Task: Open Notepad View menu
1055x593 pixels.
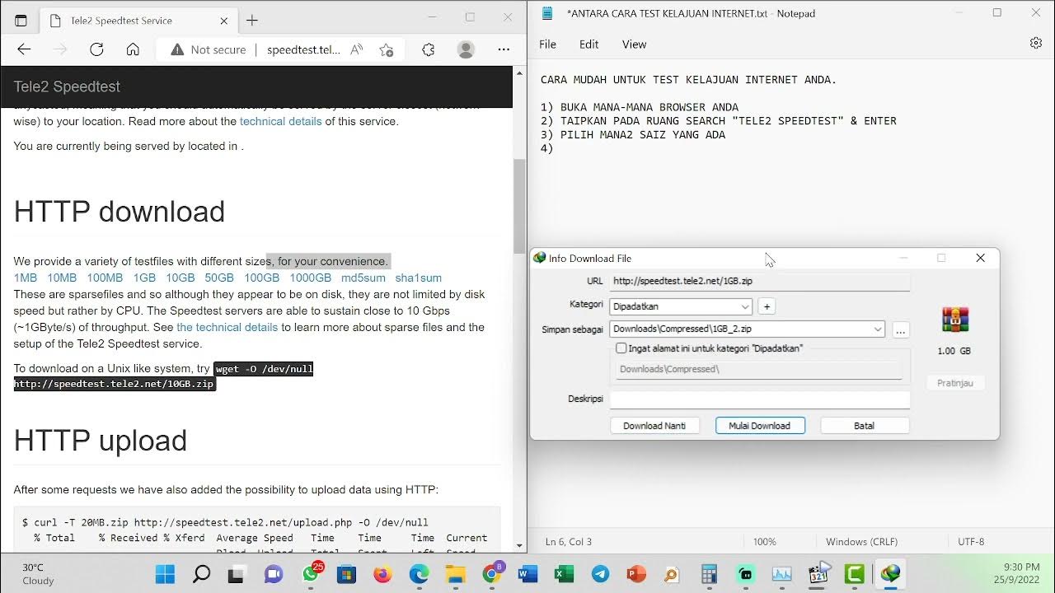Action: pyautogui.click(x=634, y=44)
